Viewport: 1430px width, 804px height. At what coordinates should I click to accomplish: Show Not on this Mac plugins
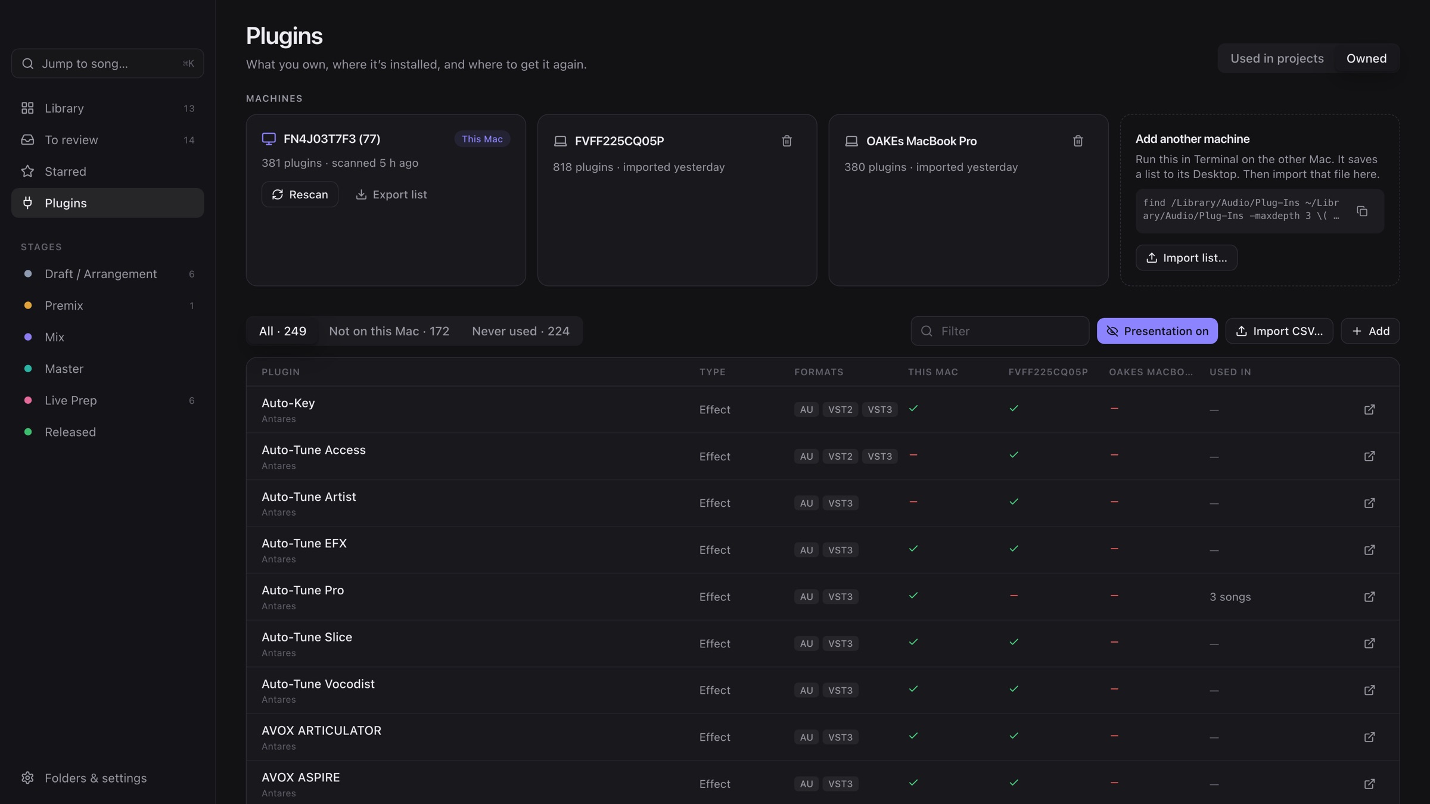389,331
